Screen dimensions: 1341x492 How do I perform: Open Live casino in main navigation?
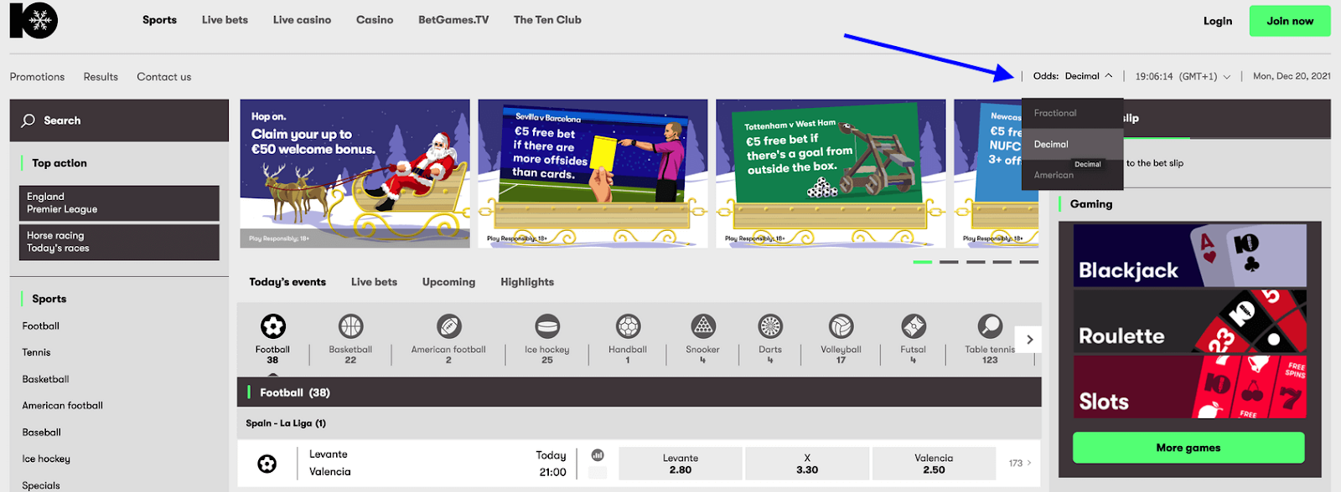point(302,20)
